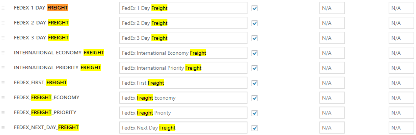Image resolution: width=416 pixels, height=135 pixels.
Task: Focus the FedEx Freight Economy name input
Action: [x=183, y=98]
